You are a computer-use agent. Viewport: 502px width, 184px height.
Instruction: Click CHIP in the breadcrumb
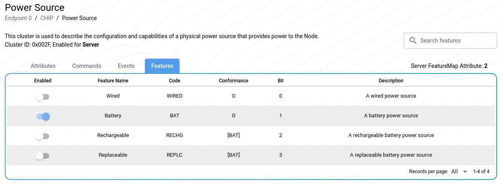point(47,18)
